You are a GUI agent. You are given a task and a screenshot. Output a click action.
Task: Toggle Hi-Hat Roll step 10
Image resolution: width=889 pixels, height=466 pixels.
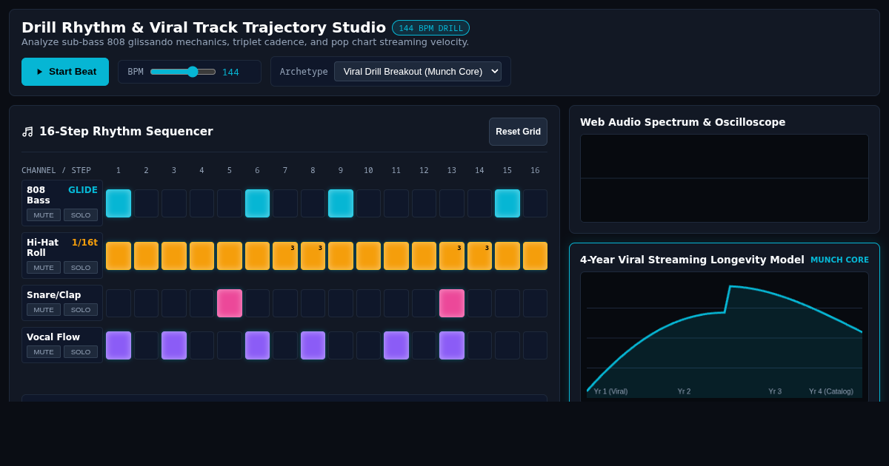click(368, 256)
